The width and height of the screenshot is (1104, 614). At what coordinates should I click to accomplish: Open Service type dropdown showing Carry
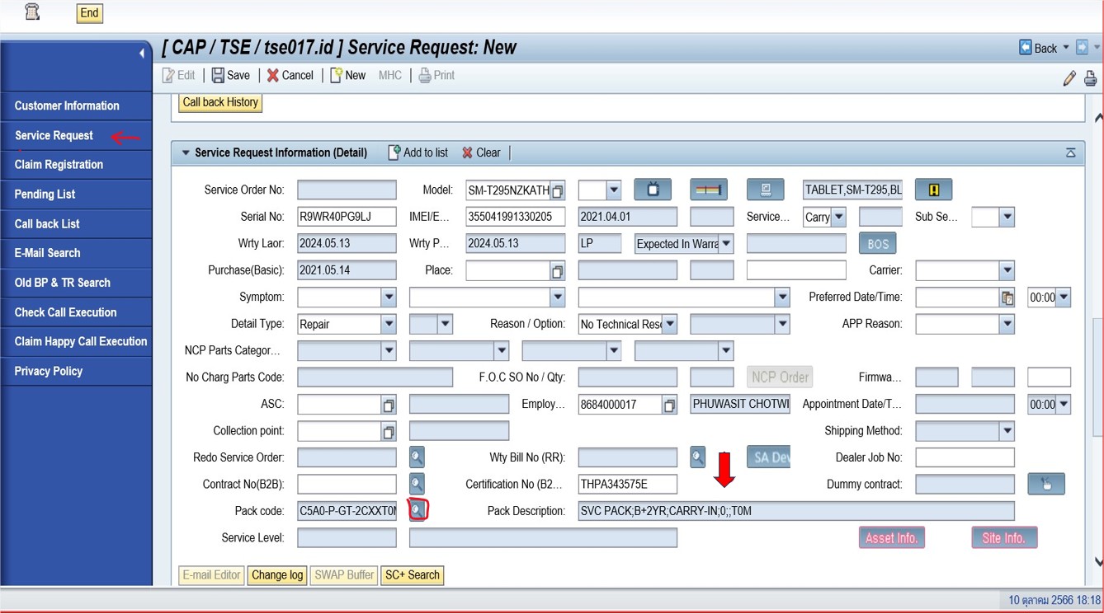[x=838, y=217]
